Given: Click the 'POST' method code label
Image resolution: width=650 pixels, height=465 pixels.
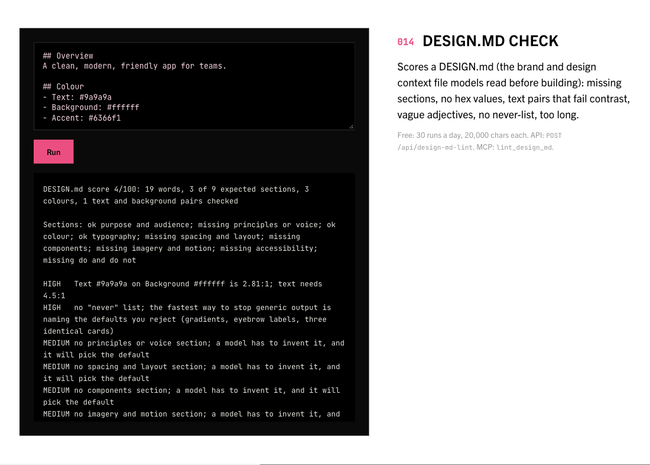Looking at the screenshot, I should (x=554, y=135).
